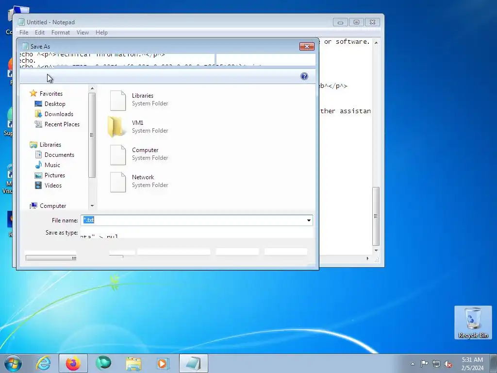497x373 pixels.
Task: Select Computer in the navigation pane
Action: [x=52, y=206]
